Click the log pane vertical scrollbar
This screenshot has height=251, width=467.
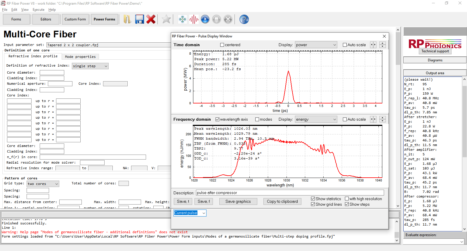(397, 231)
